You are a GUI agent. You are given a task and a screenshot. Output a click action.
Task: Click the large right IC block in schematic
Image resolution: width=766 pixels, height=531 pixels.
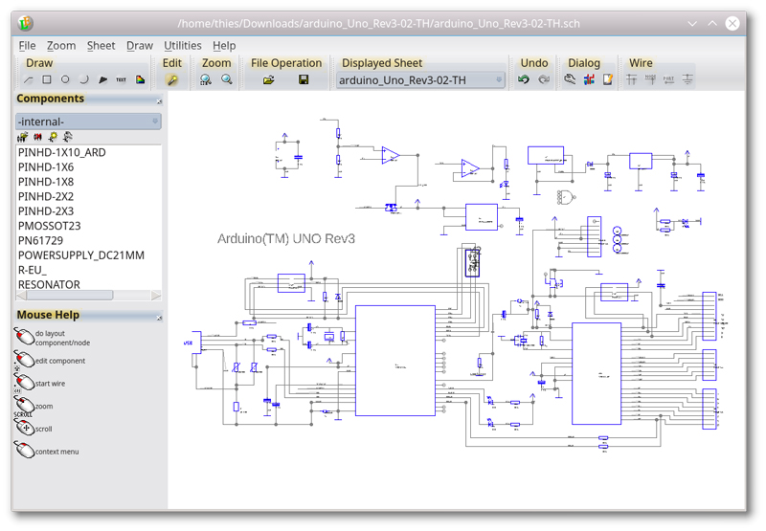(x=597, y=373)
